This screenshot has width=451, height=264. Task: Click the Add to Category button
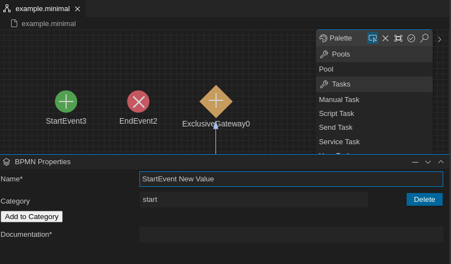(32, 217)
